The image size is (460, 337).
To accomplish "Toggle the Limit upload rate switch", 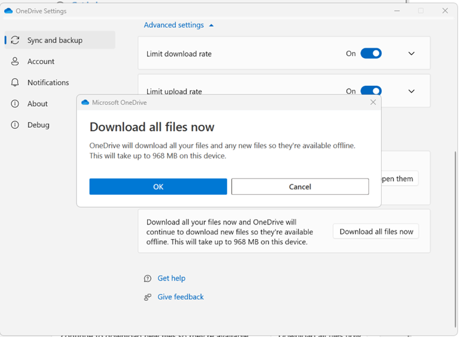I will coord(371,90).
